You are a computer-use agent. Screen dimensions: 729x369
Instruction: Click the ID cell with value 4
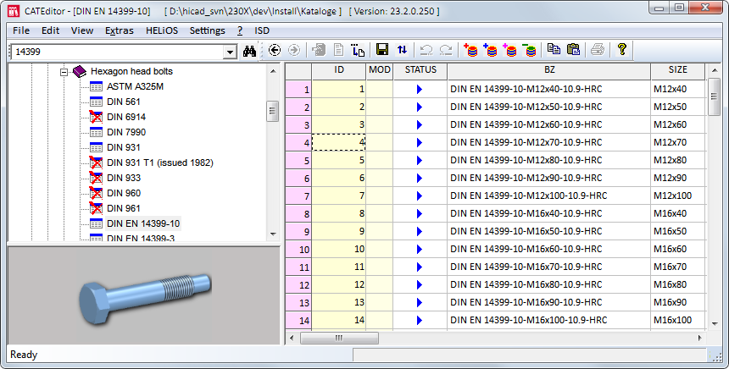(x=339, y=142)
